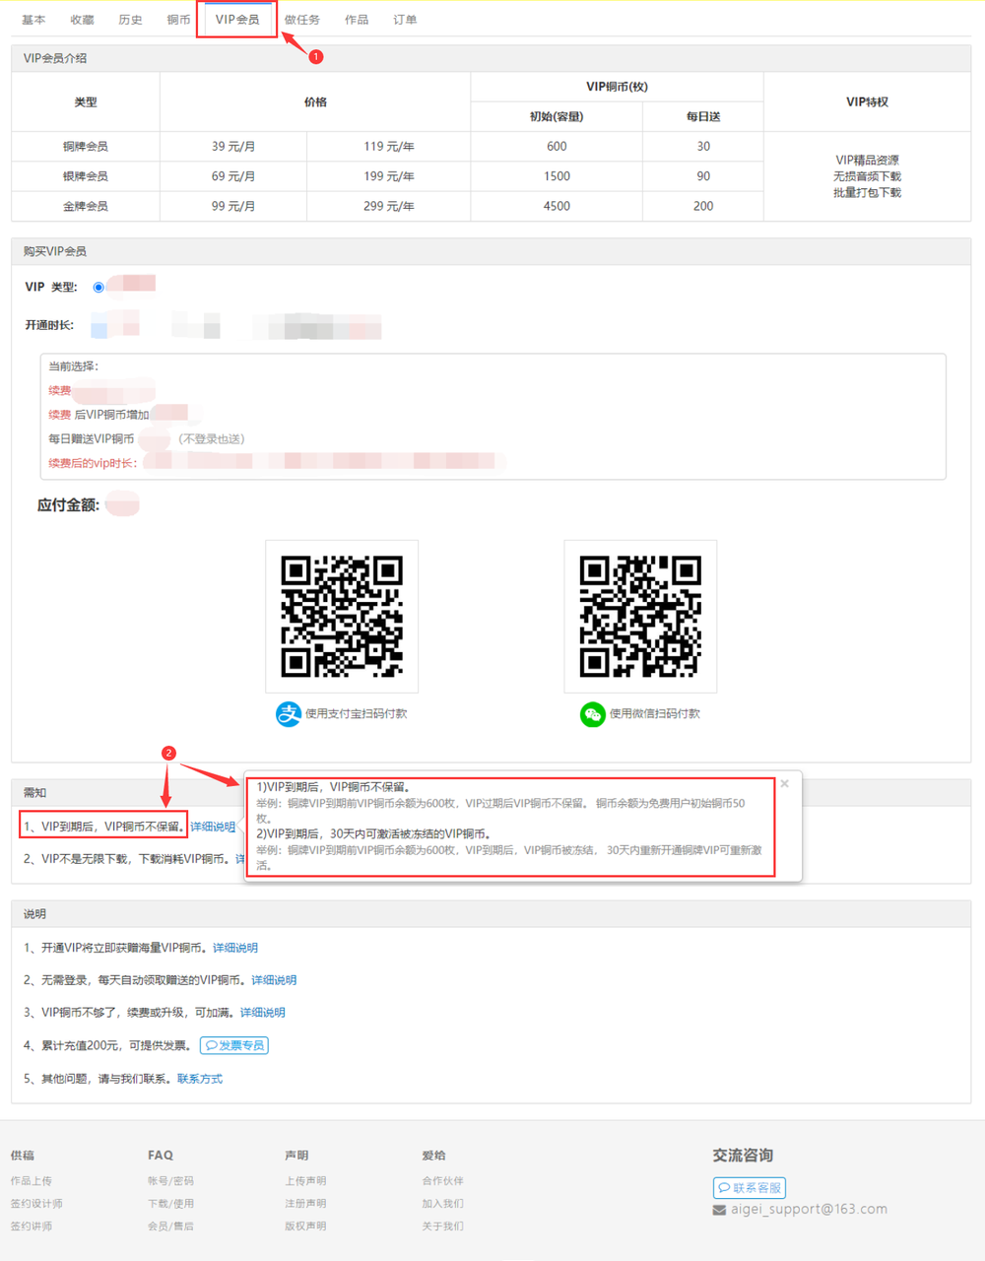985x1261 pixels.
Task: Click the 应付金额 label
Action: [68, 505]
